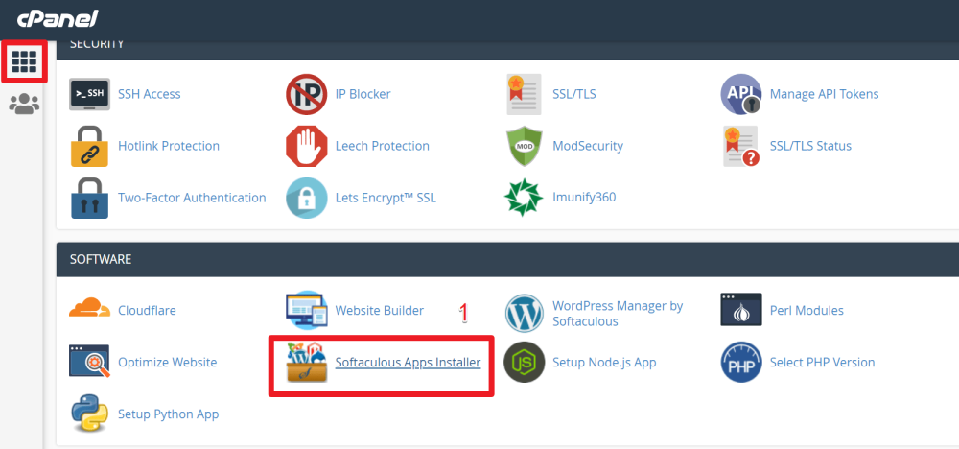This screenshot has width=959, height=449.
Task: Open the Optimize Website link
Action: coord(168,362)
